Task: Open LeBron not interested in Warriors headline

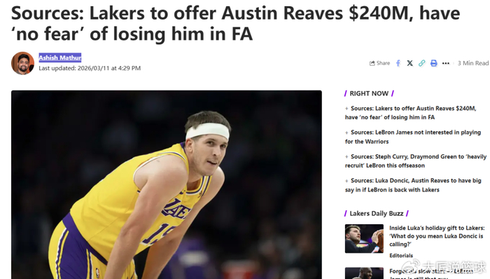Action: coord(413,137)
